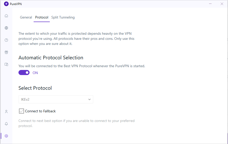228x144 pixels.
Task: Switch to the General tab
Action: pos(26,17)
